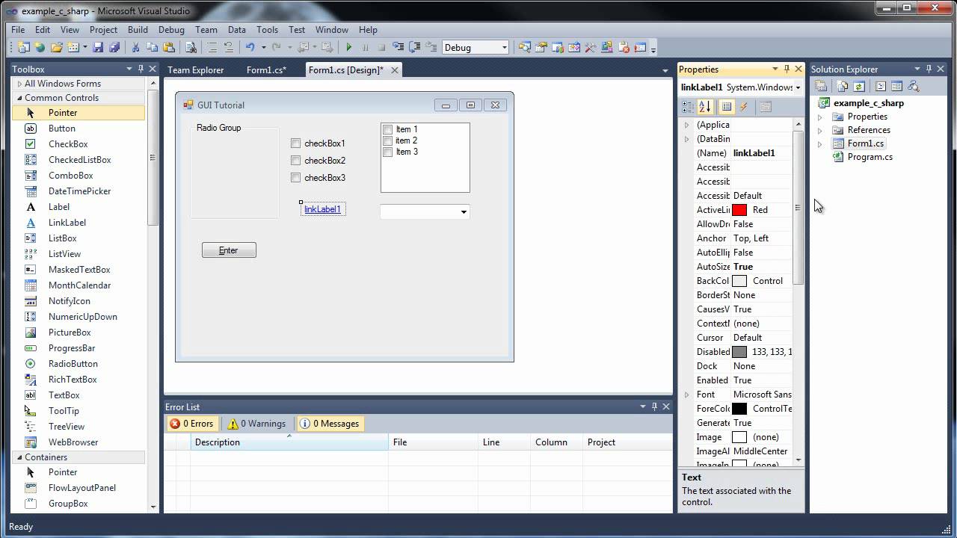Screen dimensions: 957x538
Task: Expand the Font property in Properties grid
Action: tap(687, 395)
